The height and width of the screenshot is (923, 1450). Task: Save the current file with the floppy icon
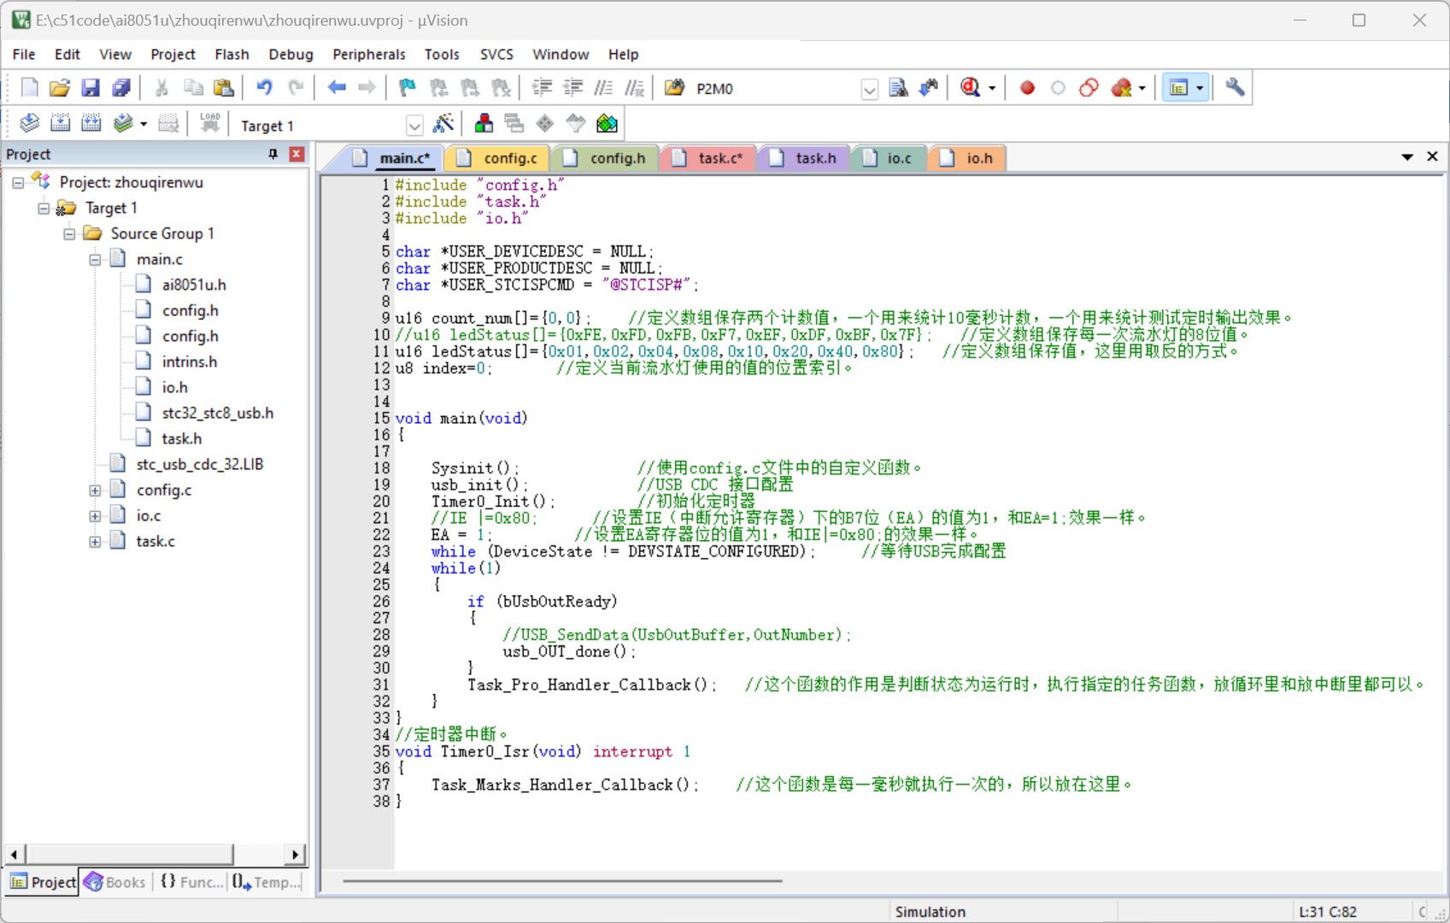[x=91, y=88]
